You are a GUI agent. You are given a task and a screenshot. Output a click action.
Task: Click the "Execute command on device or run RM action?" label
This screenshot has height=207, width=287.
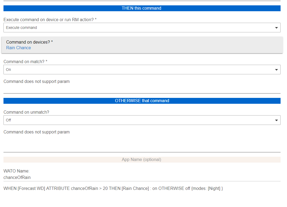[x=50, y=20]
